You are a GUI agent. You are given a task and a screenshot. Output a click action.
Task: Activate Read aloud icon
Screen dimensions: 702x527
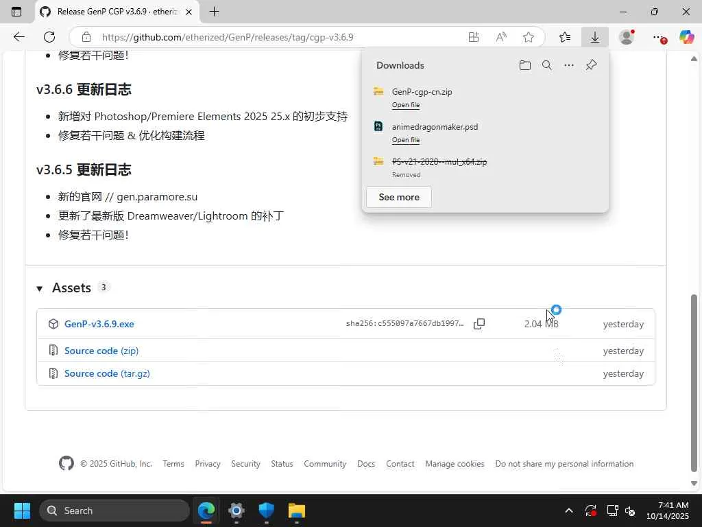(x=501, y=37)
